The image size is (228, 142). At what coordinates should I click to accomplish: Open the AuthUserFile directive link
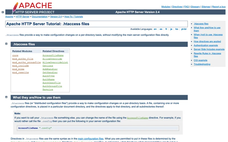[x=52, y=83]
